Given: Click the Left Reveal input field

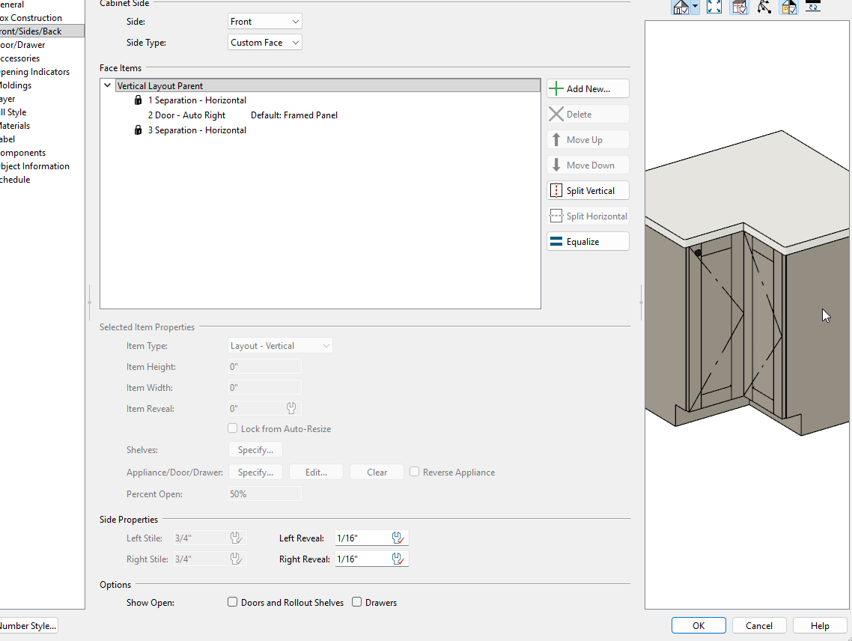Looking at the screenshot, I should (362, 538).
